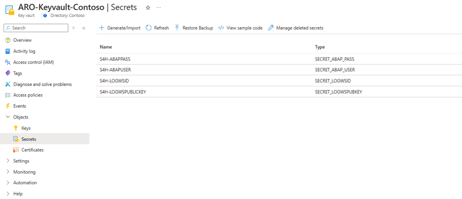Click the Events lightning icon
The width and height of the screenshot is (462, 199).
click(8, 106)
